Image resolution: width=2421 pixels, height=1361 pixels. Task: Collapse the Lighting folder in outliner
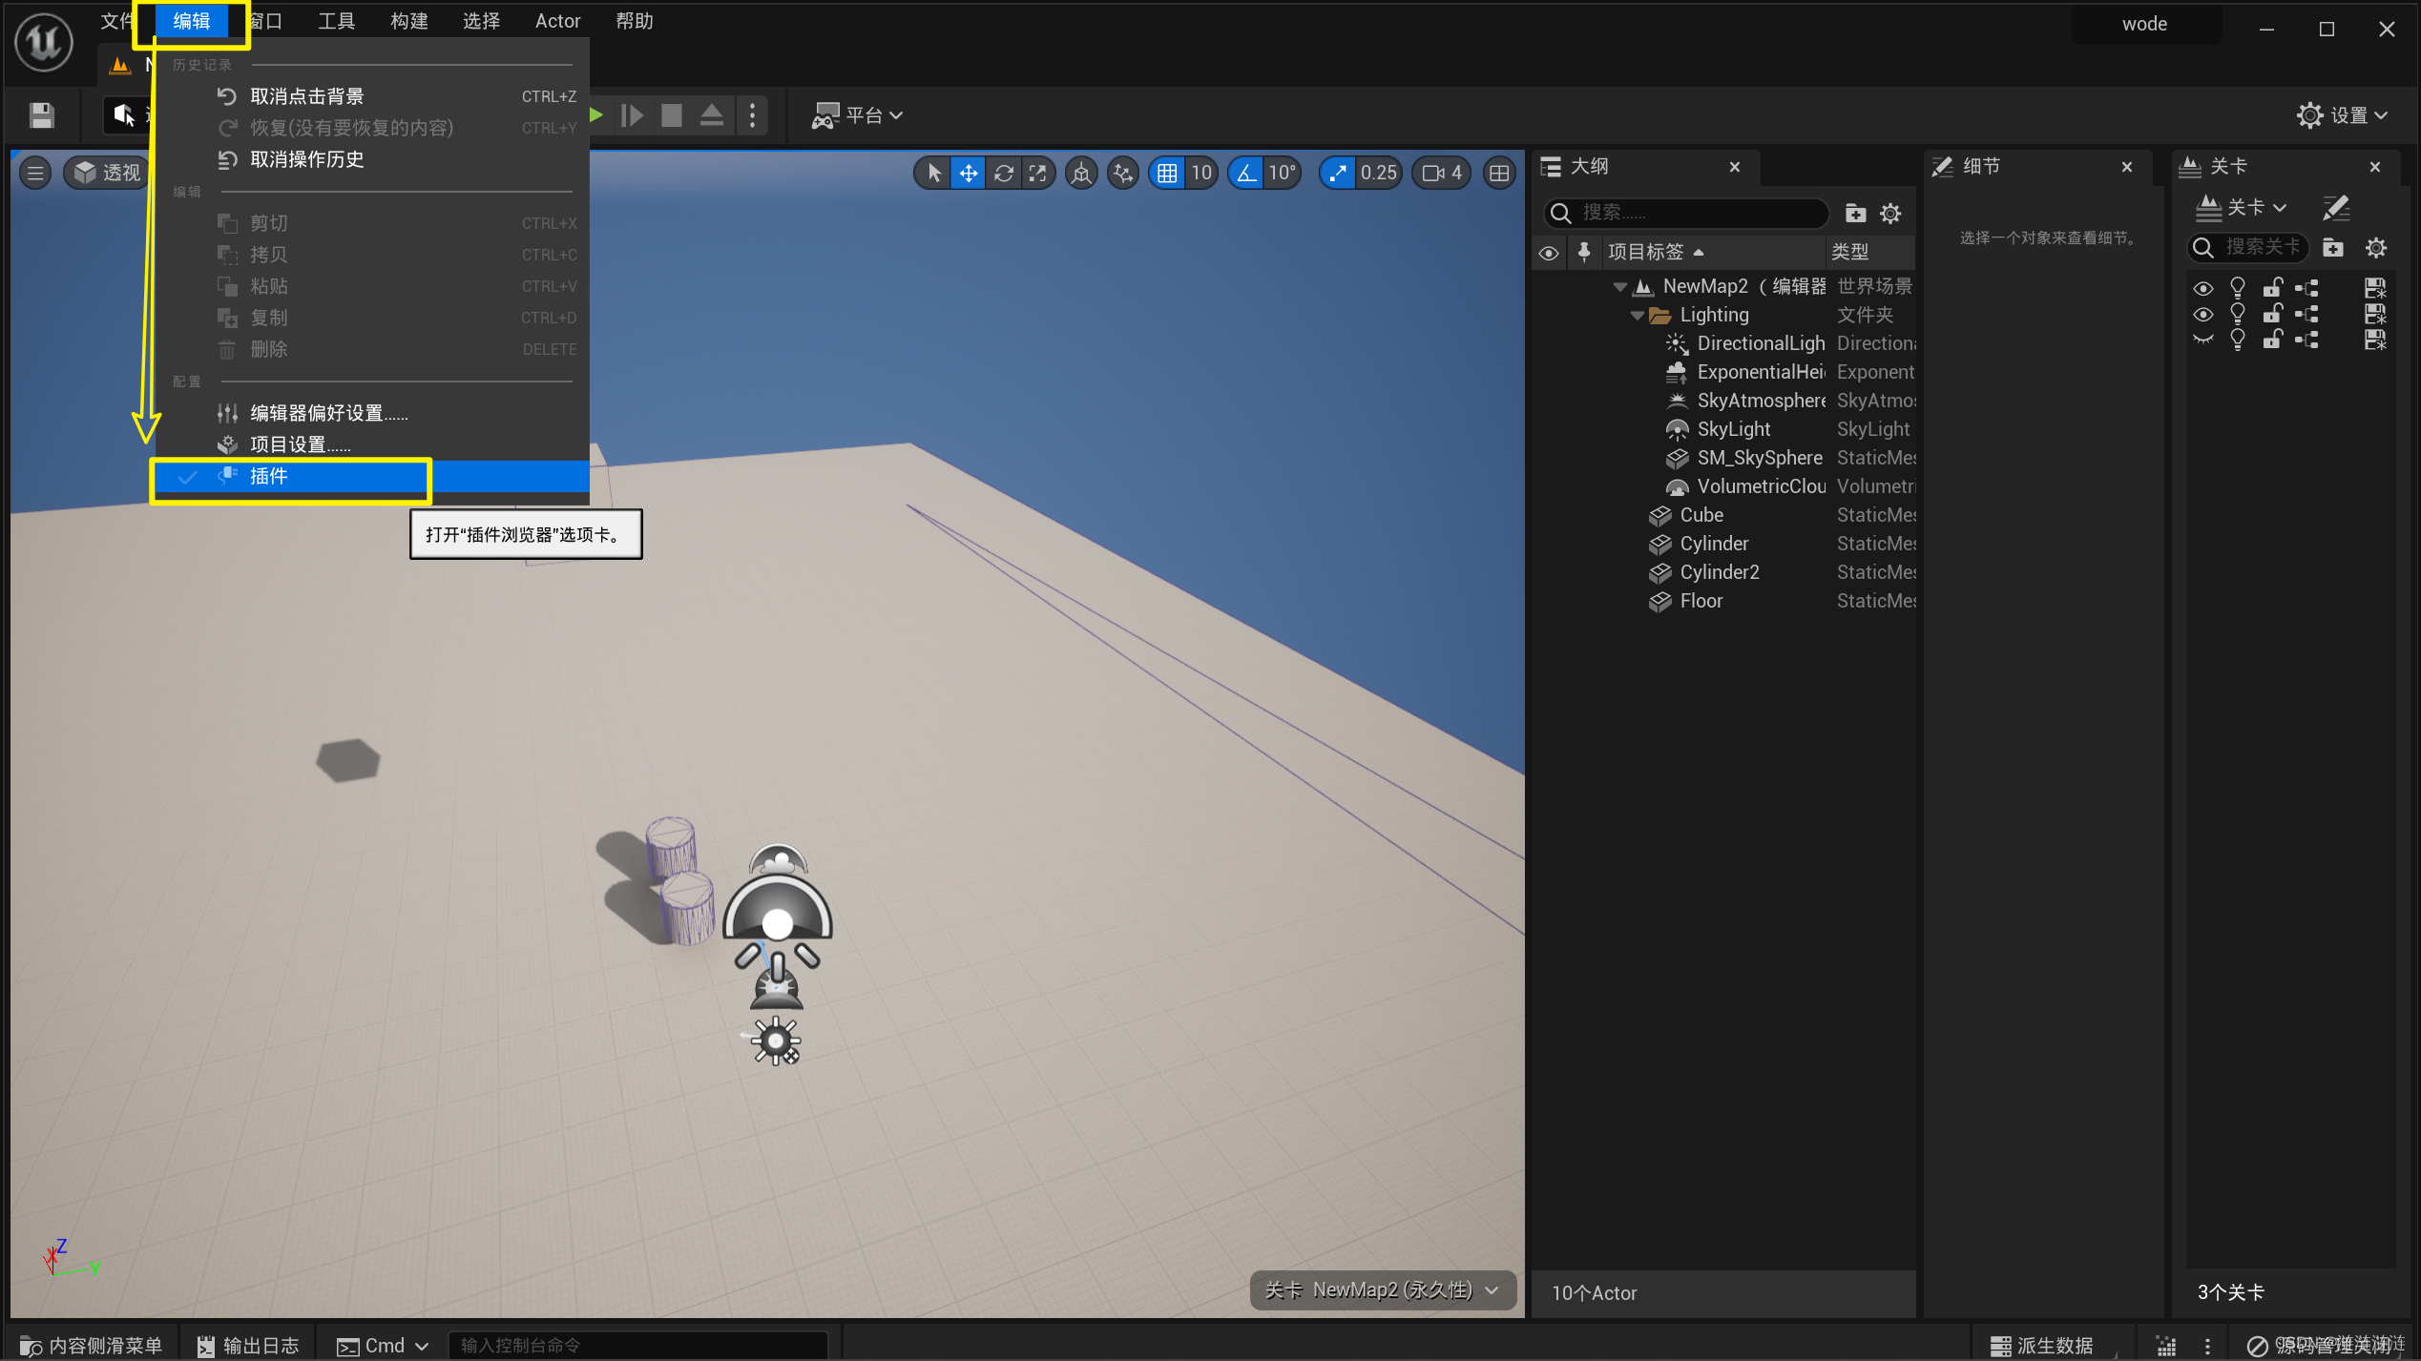coord(1638,315)
